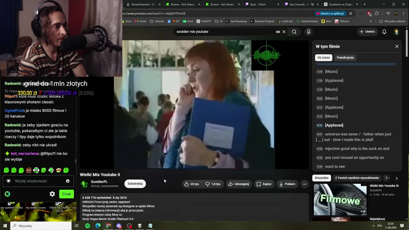Screen dimensions: 409x230
Task: Clear the YouTube search query with X
Action: click(x=284, y=32)
